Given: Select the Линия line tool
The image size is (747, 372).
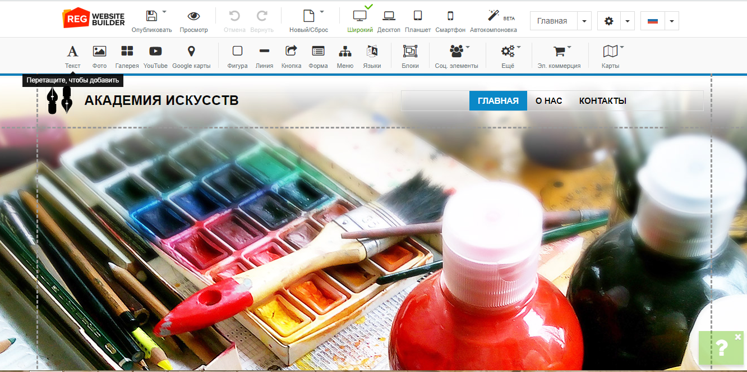Looking at the screenshot, I should click(x=264, y=52).
